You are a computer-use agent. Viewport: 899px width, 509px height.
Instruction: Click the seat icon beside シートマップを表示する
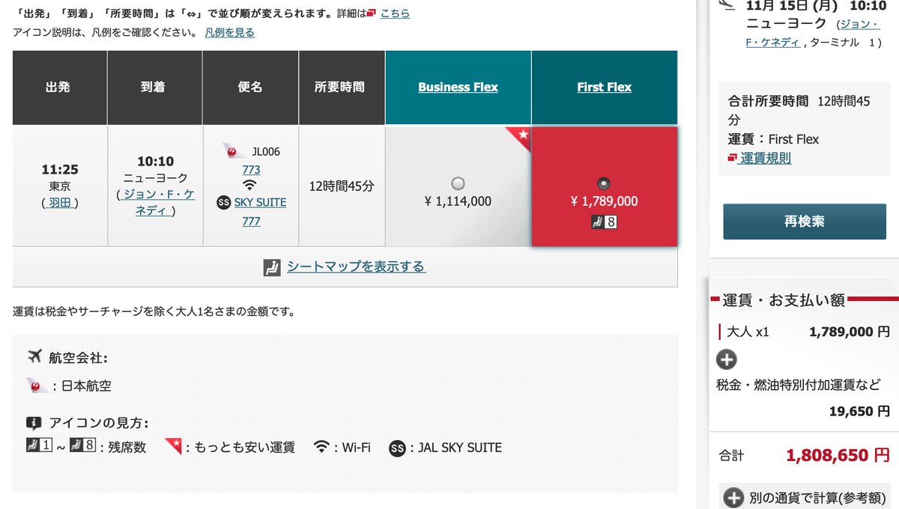[x=271, y=267]
